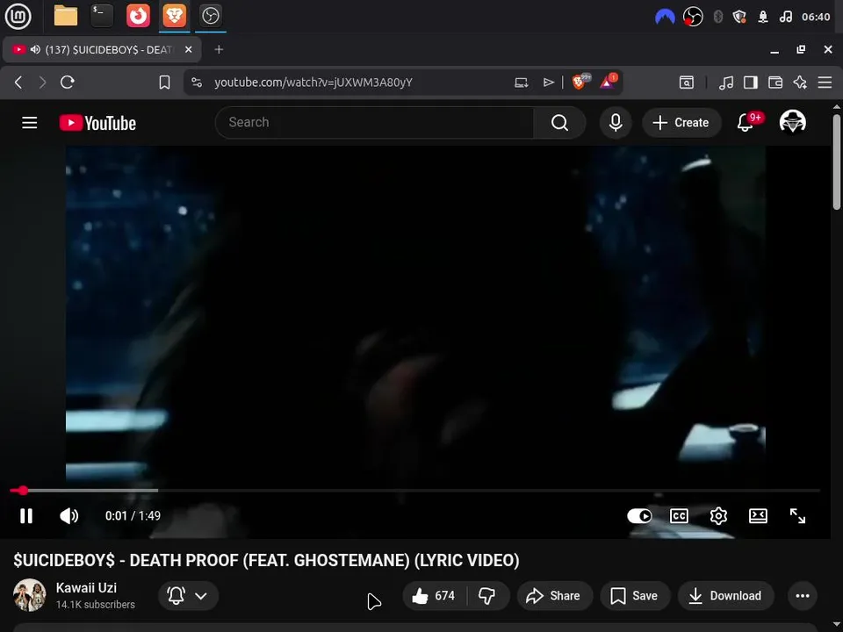Image resolution: width=843 pixels, height=632 pixels.
Task: Open the Bluetooth tray icon
Action: (x=717, y=18)
